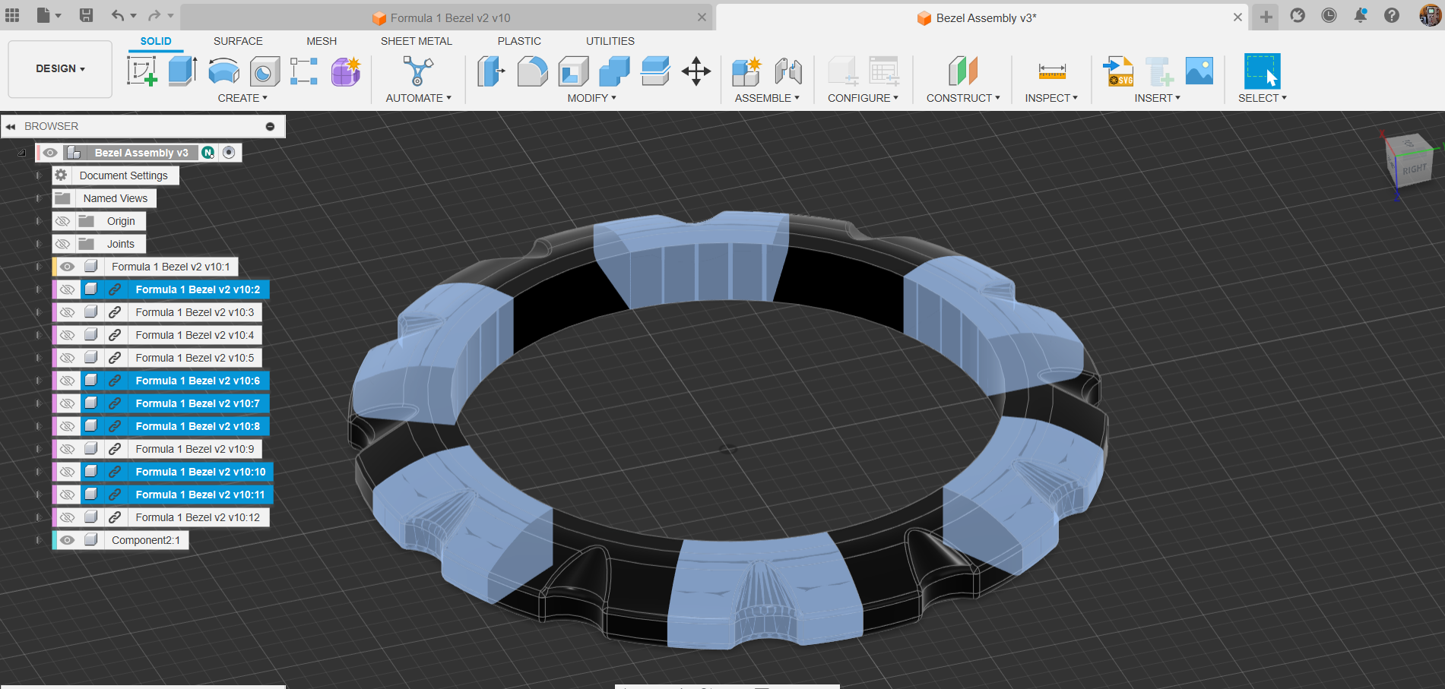This screenshot has height=689, width=1445.
Task: Hide the Component2:1 component
Action: coord(67,540)
